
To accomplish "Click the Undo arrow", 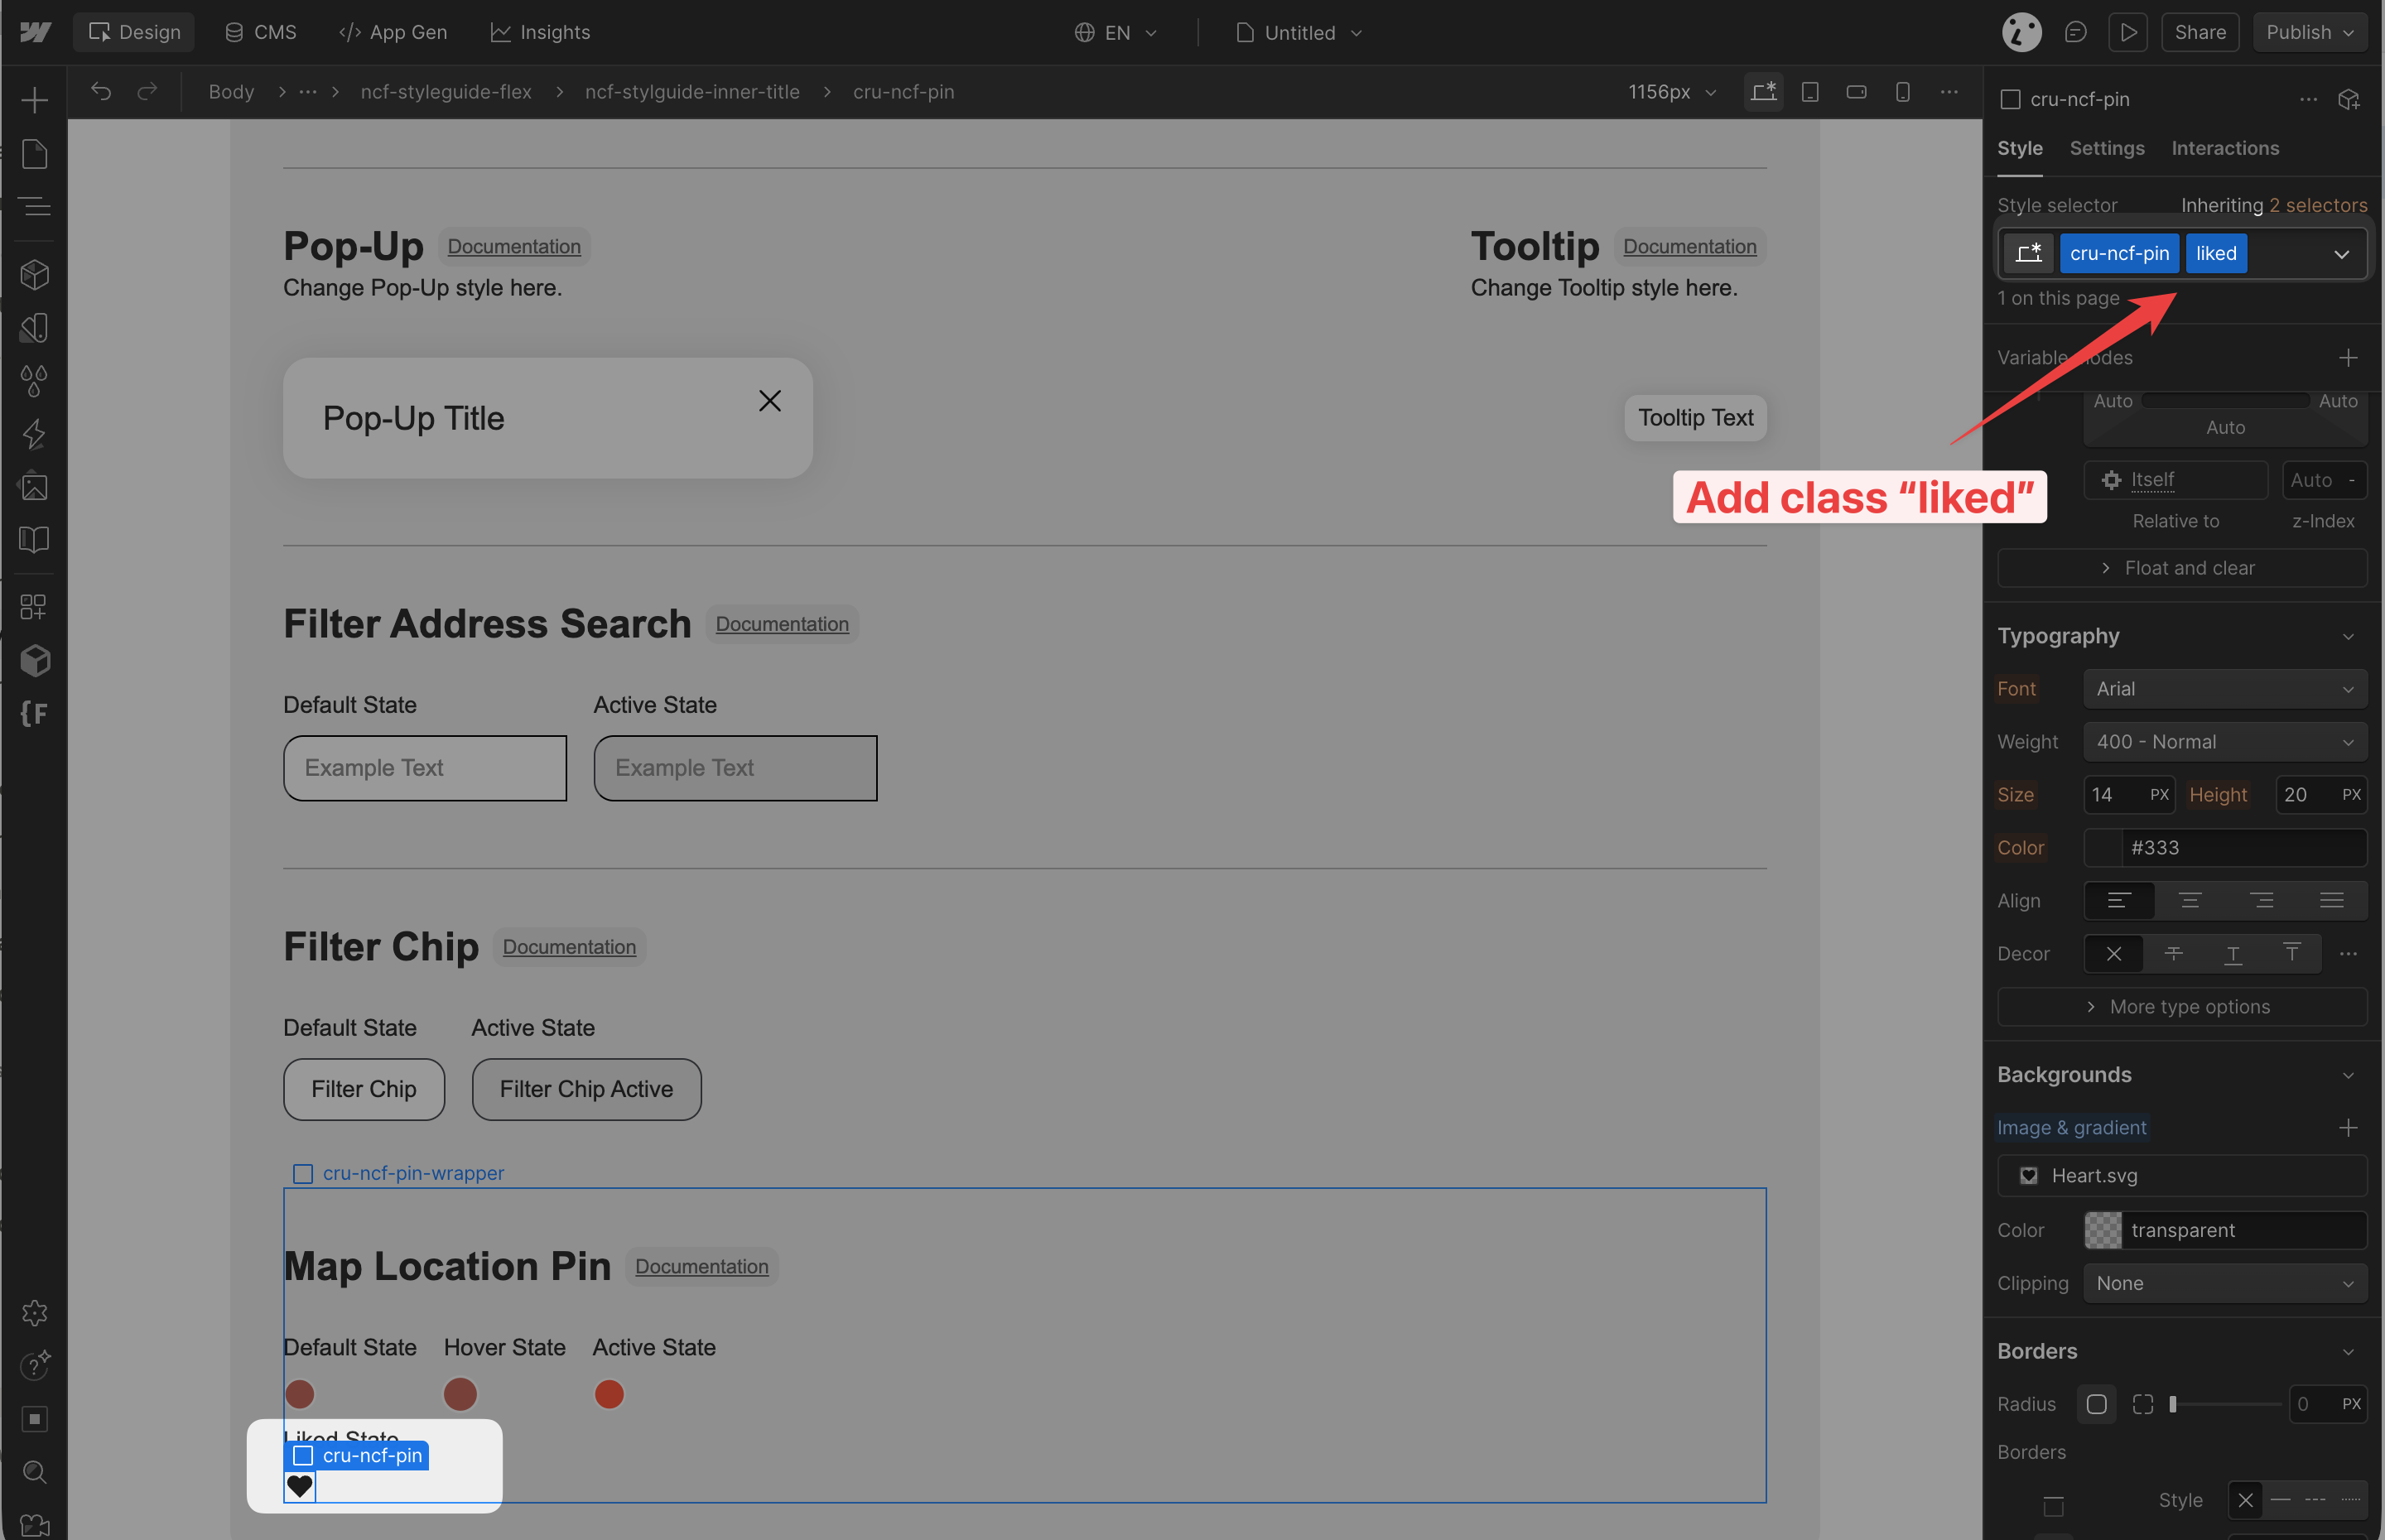I will coord(100,91).
